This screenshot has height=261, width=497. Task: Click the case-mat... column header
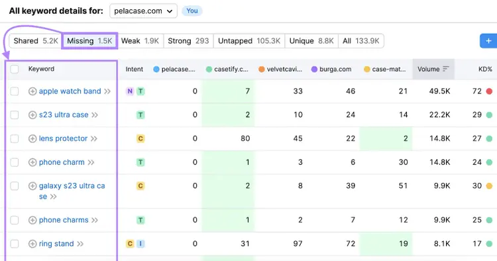(x=385, y=69)
